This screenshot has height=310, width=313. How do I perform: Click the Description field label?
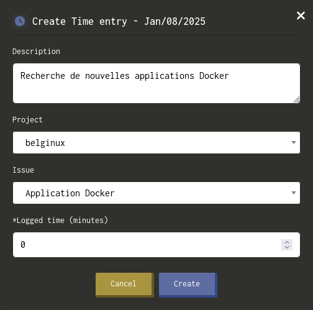click(x=36, y=52)
